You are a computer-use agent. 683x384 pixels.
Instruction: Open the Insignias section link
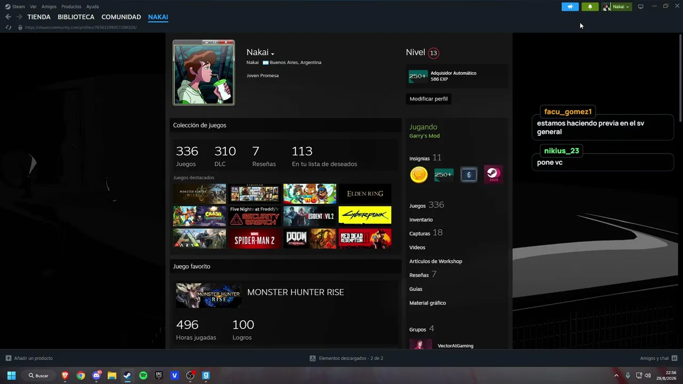(x=419, y=158)
